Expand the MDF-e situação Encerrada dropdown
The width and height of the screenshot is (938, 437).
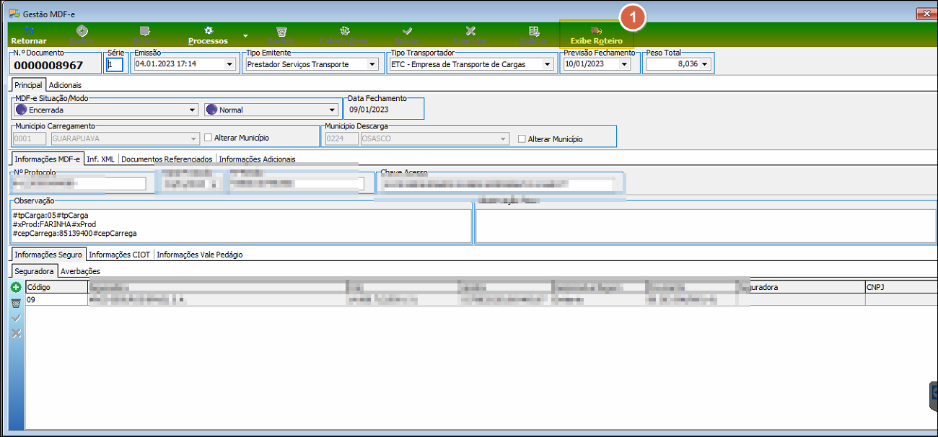click(x=192, y=110)
